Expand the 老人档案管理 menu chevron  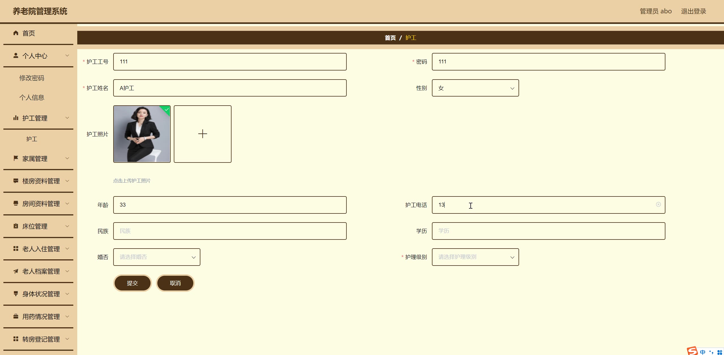click(x=67, y=271)
